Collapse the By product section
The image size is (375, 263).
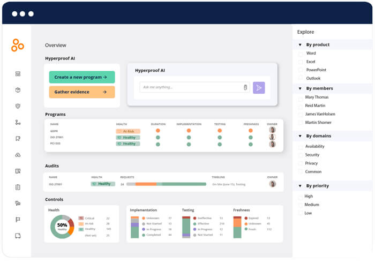(300, 44)
